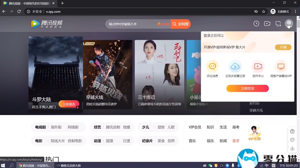Viewport: 300px width, 168px height.
Task: Click the search input field
Action: pos(131,24)
